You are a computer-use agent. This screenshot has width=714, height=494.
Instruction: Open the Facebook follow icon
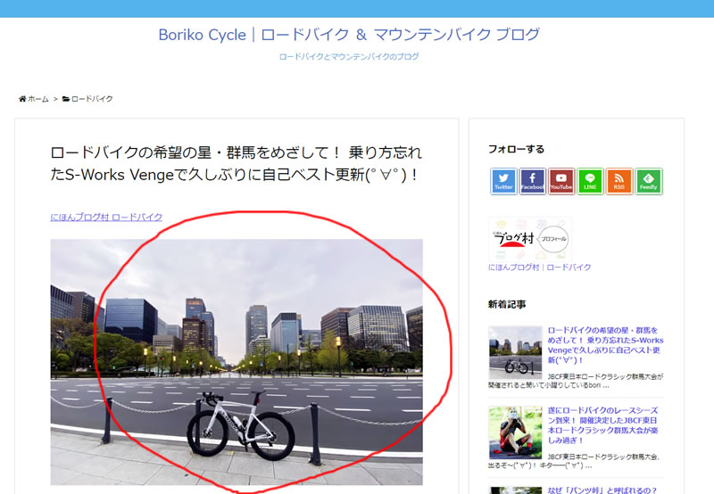tap(532, 182)
